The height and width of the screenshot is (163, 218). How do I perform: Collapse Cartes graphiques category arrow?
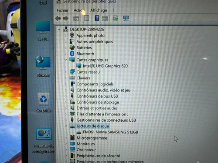pyautogui.click(x=66, y=60)
